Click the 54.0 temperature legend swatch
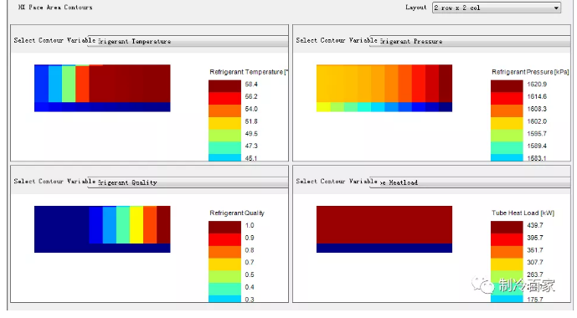Viewport: 577px width, 318px height. coord(224,111)
